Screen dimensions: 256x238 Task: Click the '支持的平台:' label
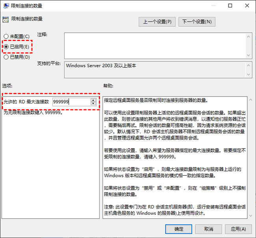pos(49,63)
